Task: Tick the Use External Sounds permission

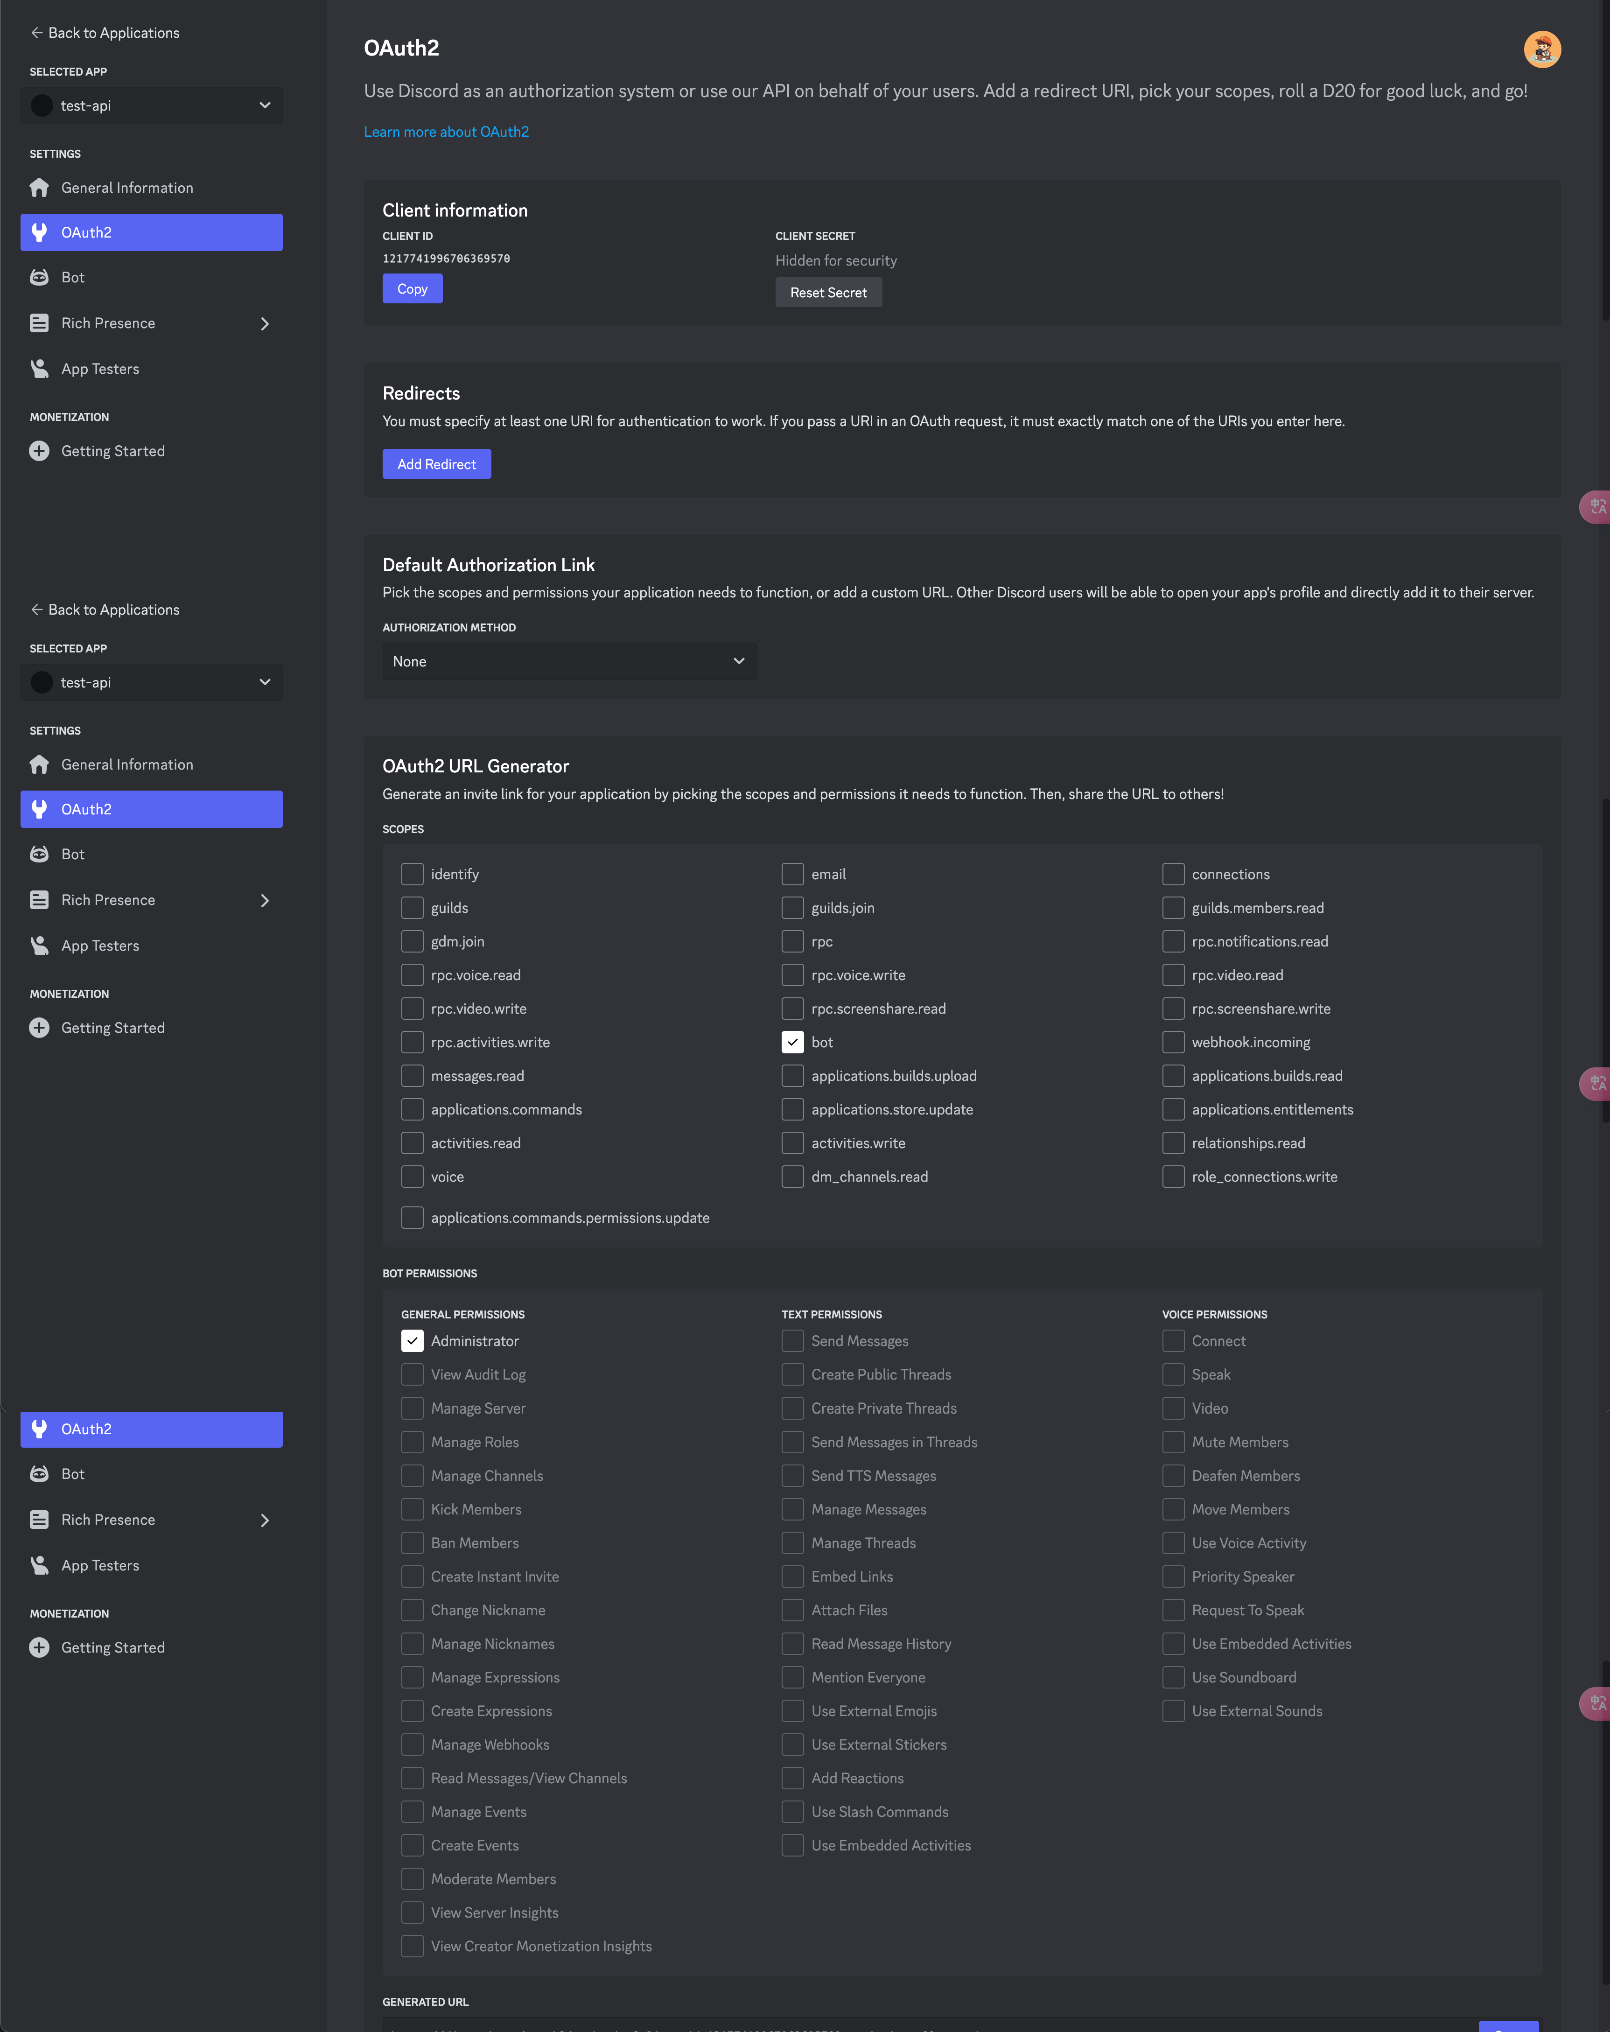Action: click(1174, 1710)
